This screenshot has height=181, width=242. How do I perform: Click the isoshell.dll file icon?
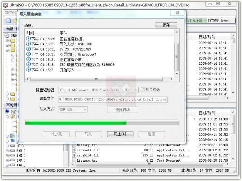(x=74, y=150)
